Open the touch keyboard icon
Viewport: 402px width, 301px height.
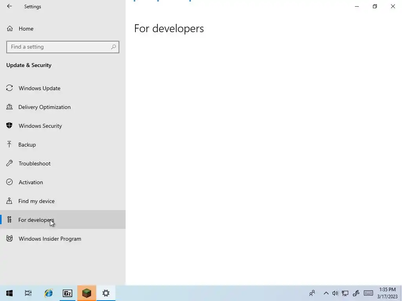(x=368, y=293)
